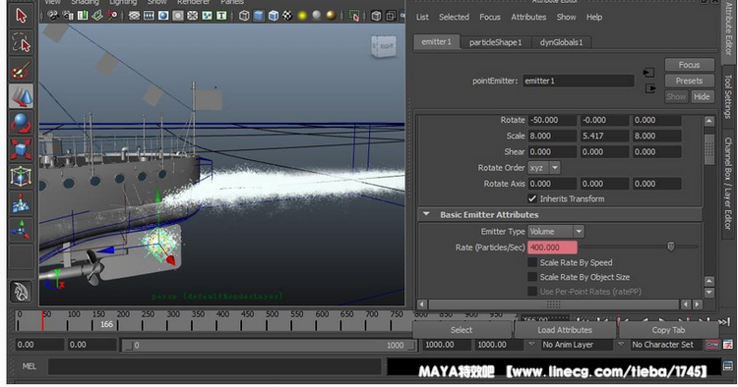Toggle the Auto Keyframe button
738x387 pixels.
tap(712, 345)
